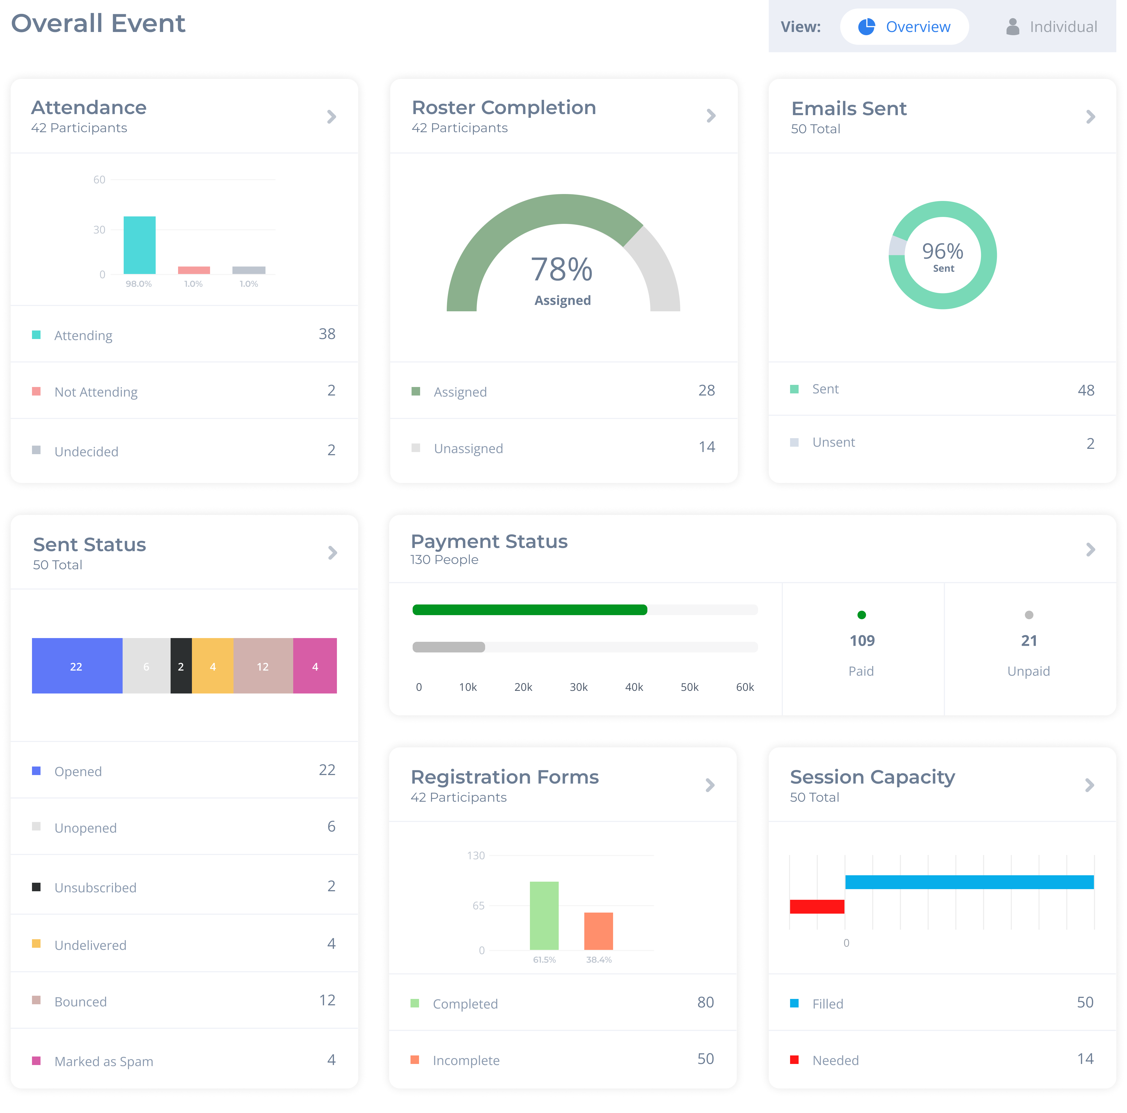
Task: Toggle the Incomplete legend marker
Action: pos(415,1059)
